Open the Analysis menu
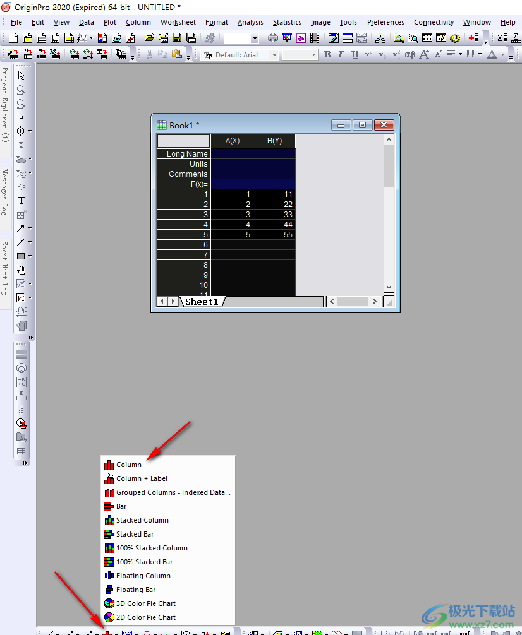Viewport: 522px width, 635px height. click(x=250, y=22)
